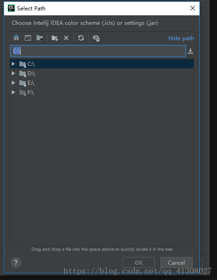Close the Select Path dialog window
The height and width of the screenshot is (280, 217).
193,8
